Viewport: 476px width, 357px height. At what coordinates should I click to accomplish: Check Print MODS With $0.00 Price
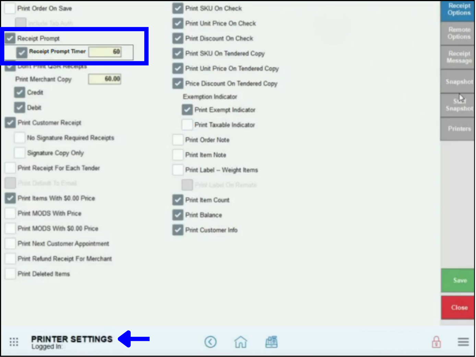(x=10, y=228)
